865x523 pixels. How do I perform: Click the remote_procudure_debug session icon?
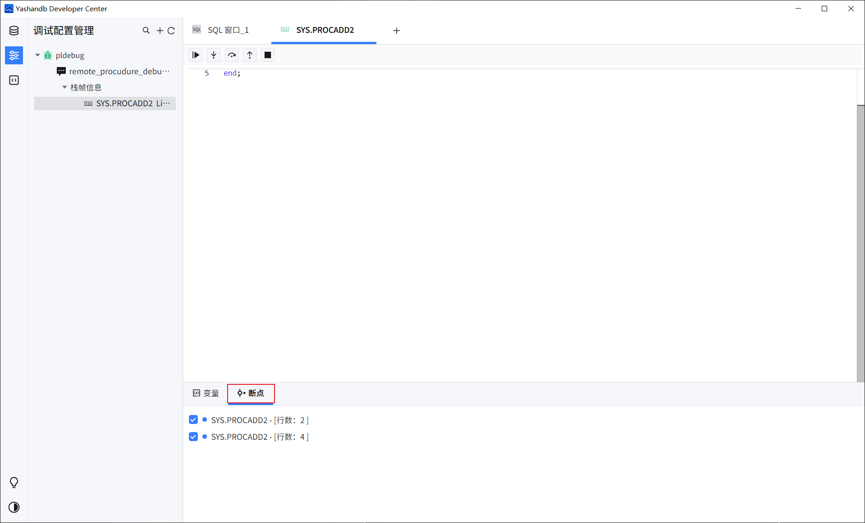(61, 71)
